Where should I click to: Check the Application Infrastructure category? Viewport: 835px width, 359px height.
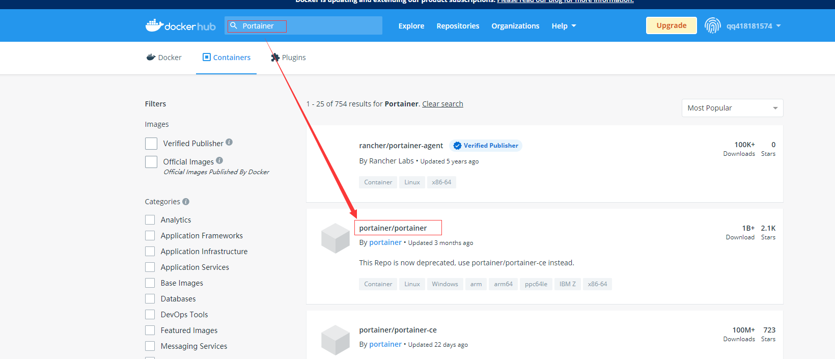point(150,251)
